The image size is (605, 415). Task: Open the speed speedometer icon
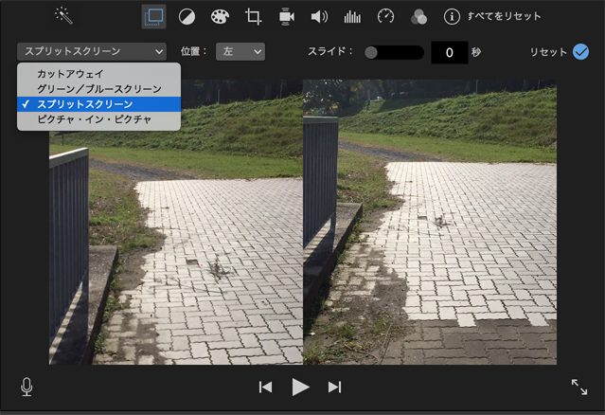tap(385, 17)
